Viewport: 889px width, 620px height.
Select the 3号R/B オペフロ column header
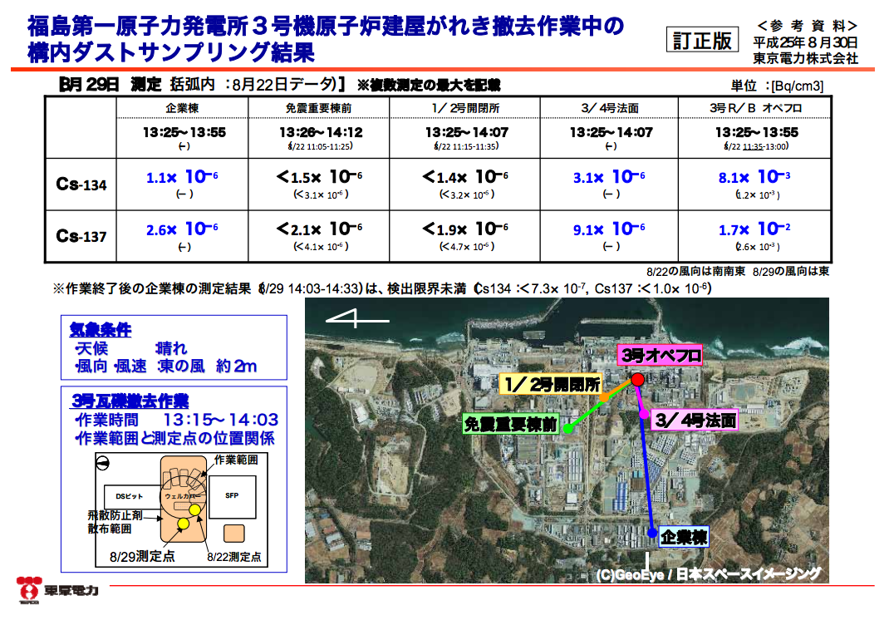click(754, 108)
